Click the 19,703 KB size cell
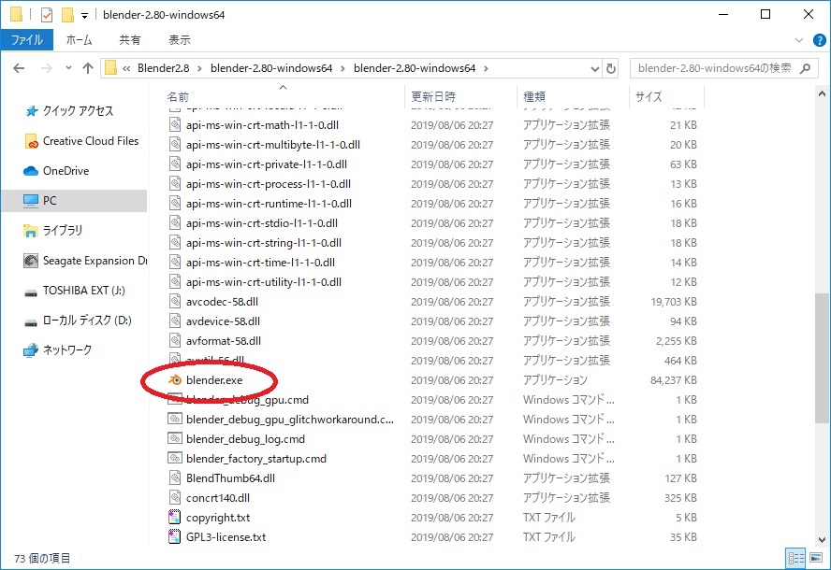The width and height of the screenshot is (831, 570). coord(673,302)
